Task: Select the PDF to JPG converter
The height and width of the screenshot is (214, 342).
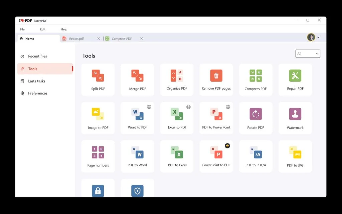Action: pyautogui.click(x=295, y=156)
